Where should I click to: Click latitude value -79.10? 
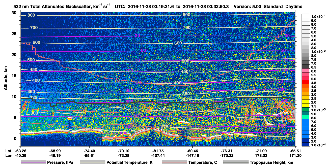coord(123,151)
